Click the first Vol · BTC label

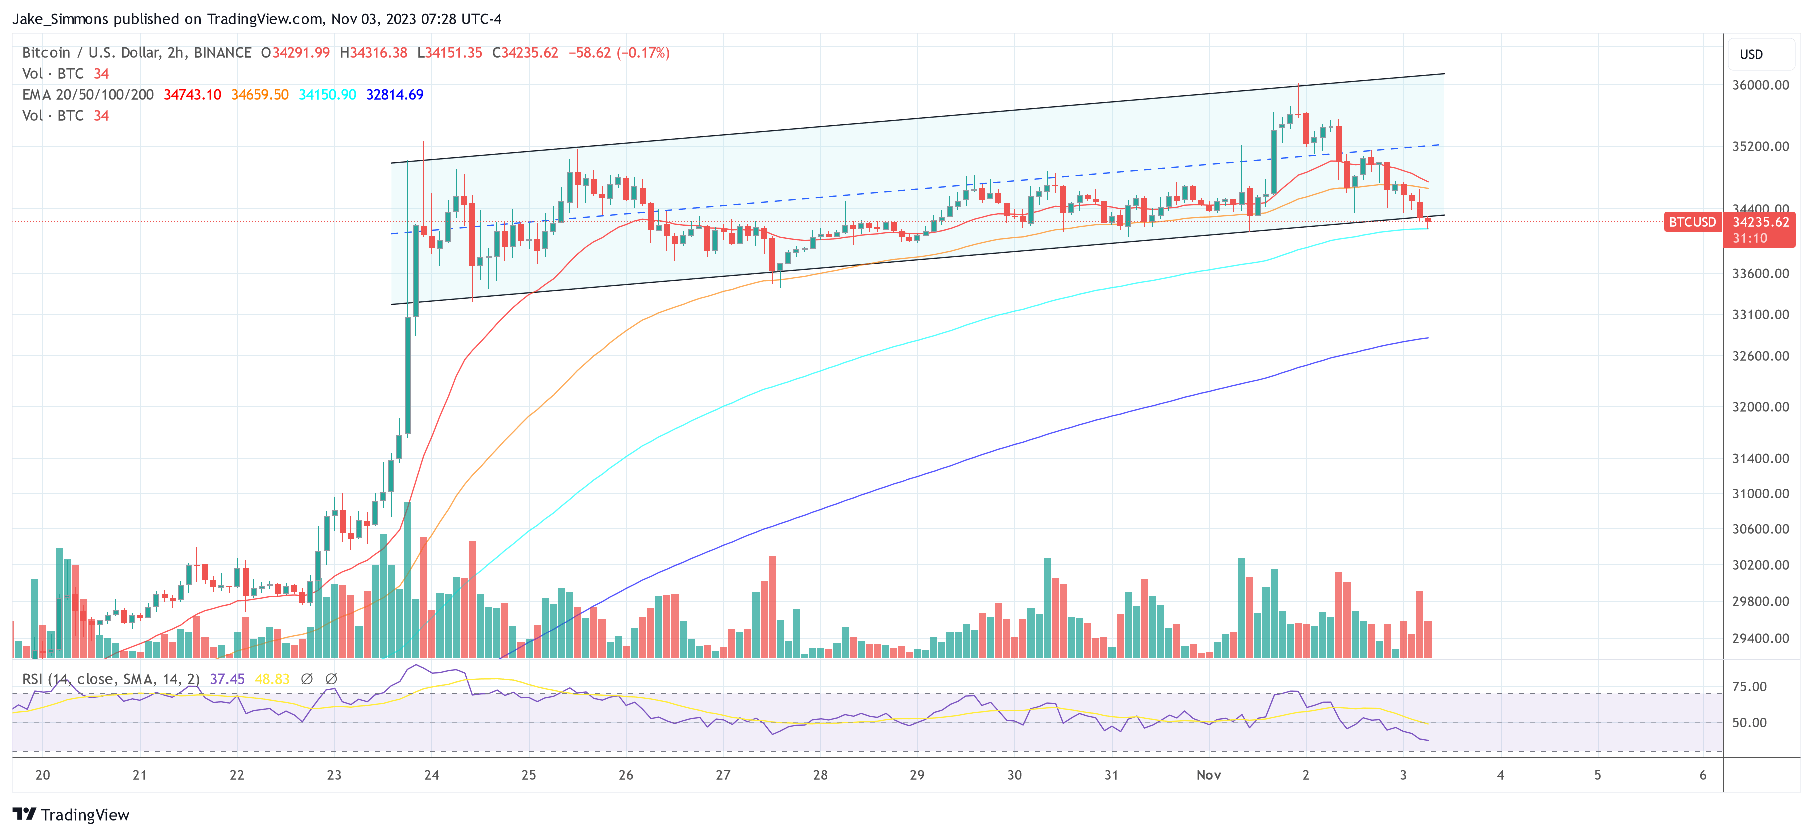point(53,74)
